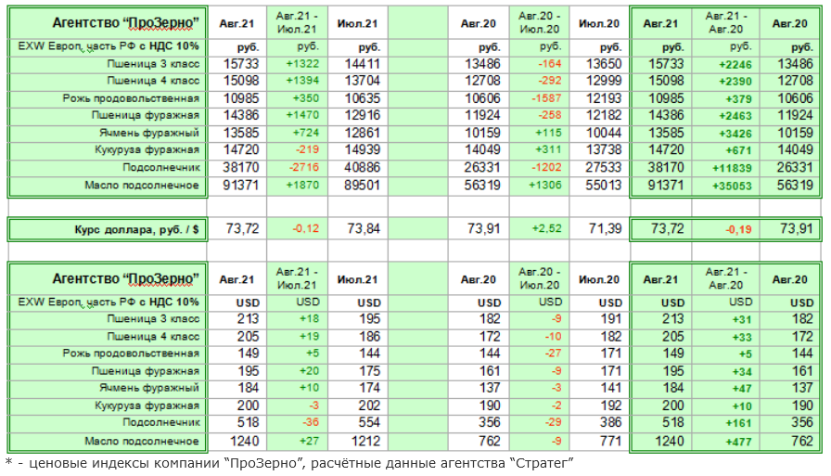
Task: Select the +31 USD yearly change
Action: pyautogui.click(x=742, y=320)
